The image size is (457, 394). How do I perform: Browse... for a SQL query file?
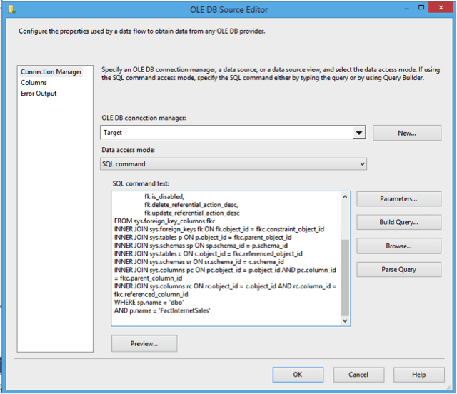point(398,246)
